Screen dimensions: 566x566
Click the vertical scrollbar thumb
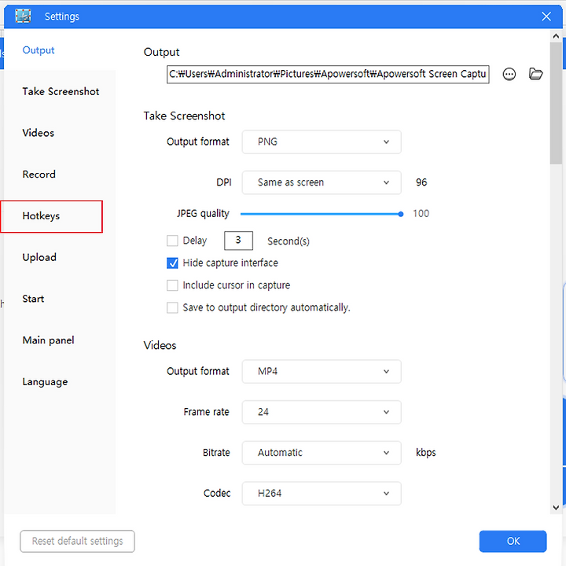(556, 103)
